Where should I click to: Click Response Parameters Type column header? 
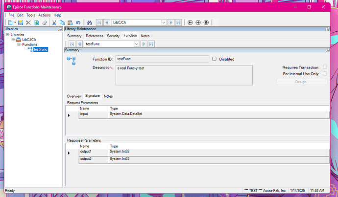(219, 146)
